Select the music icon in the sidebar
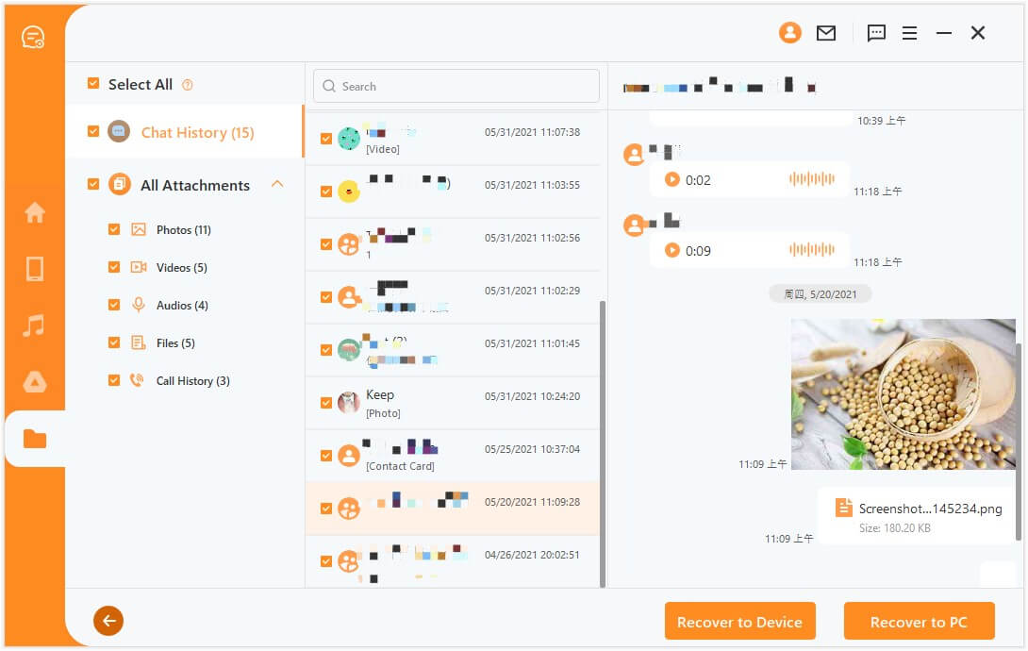 [x=34, y=325]
